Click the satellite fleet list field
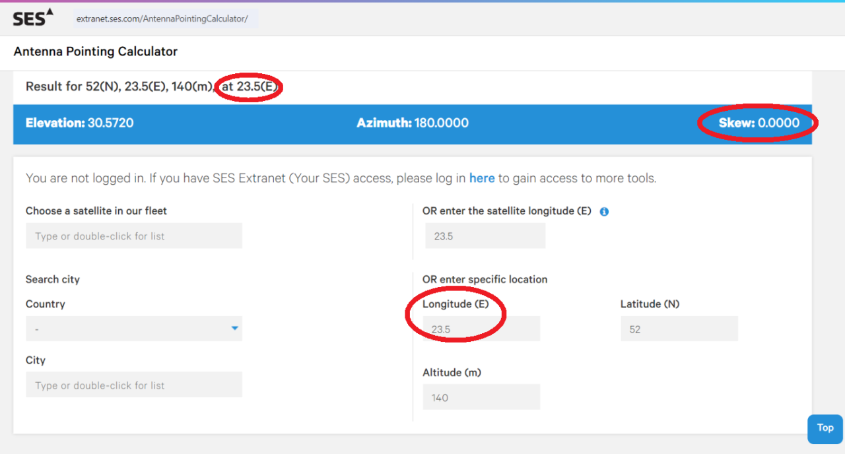 134,236
